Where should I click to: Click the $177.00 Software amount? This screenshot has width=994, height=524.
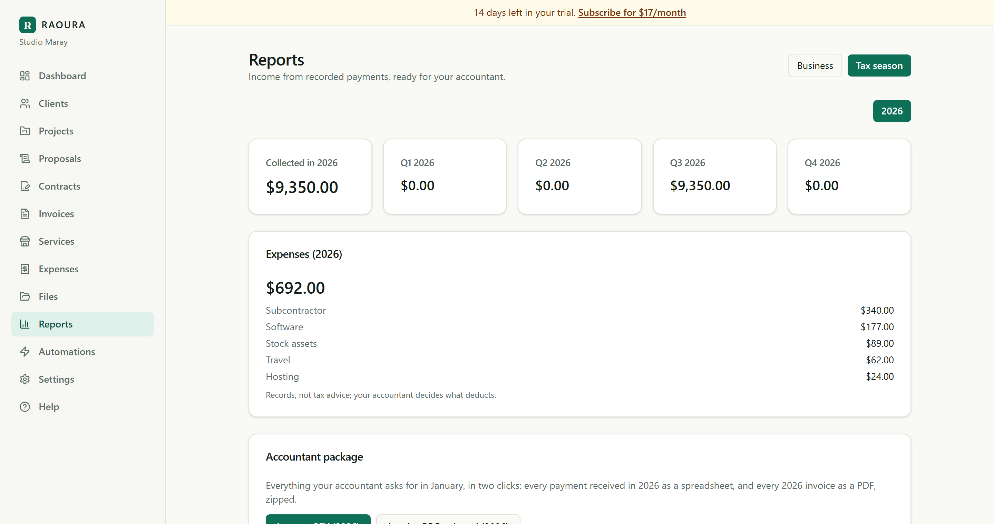point(877,327)
